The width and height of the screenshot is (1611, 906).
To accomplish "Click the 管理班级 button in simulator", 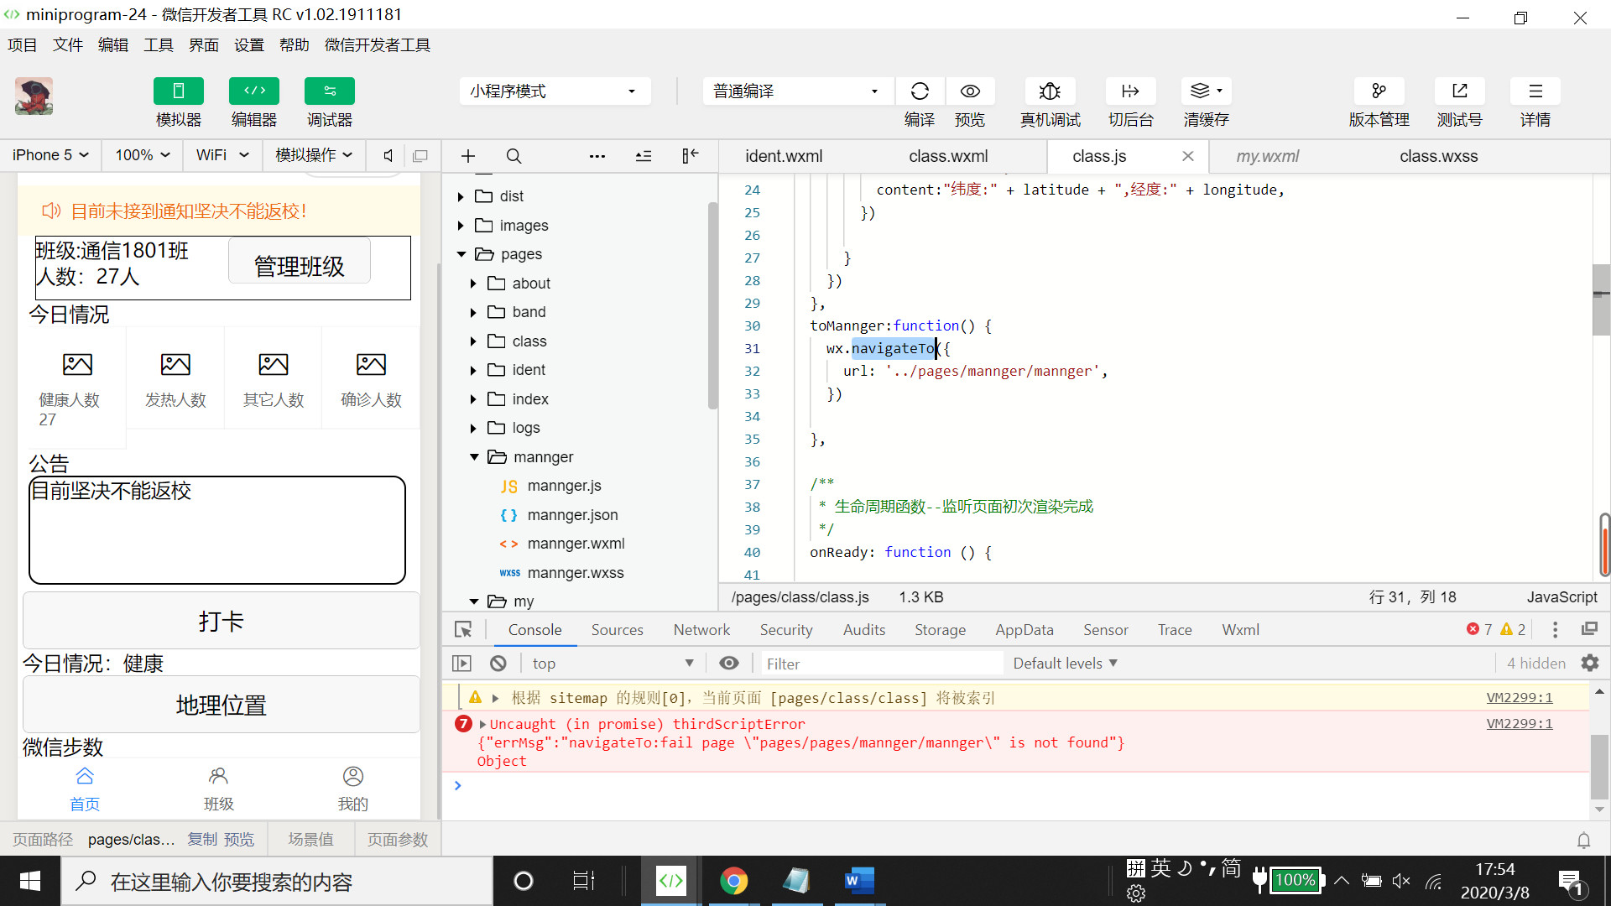I will (299, 266).
